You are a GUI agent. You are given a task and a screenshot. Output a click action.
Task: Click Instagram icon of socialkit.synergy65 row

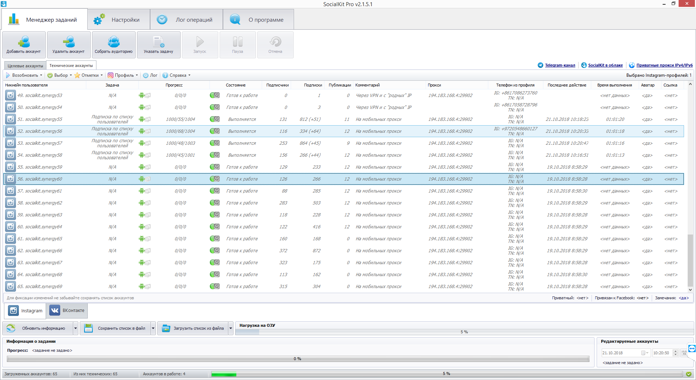[11, 238]
